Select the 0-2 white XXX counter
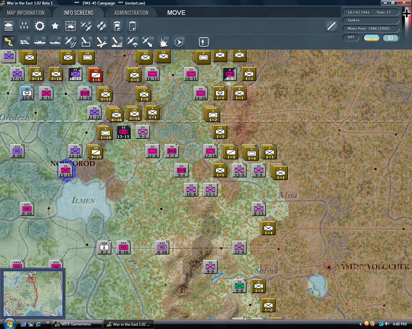 pyautogui.click(x=104, y=248)
